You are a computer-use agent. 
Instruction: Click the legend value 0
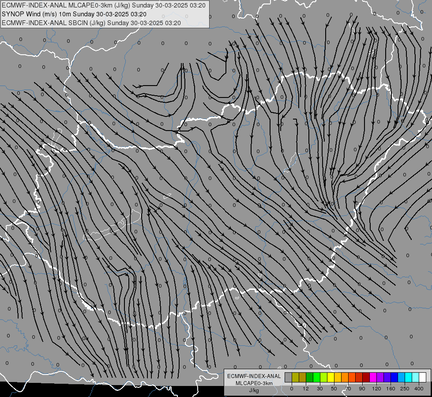292,389
